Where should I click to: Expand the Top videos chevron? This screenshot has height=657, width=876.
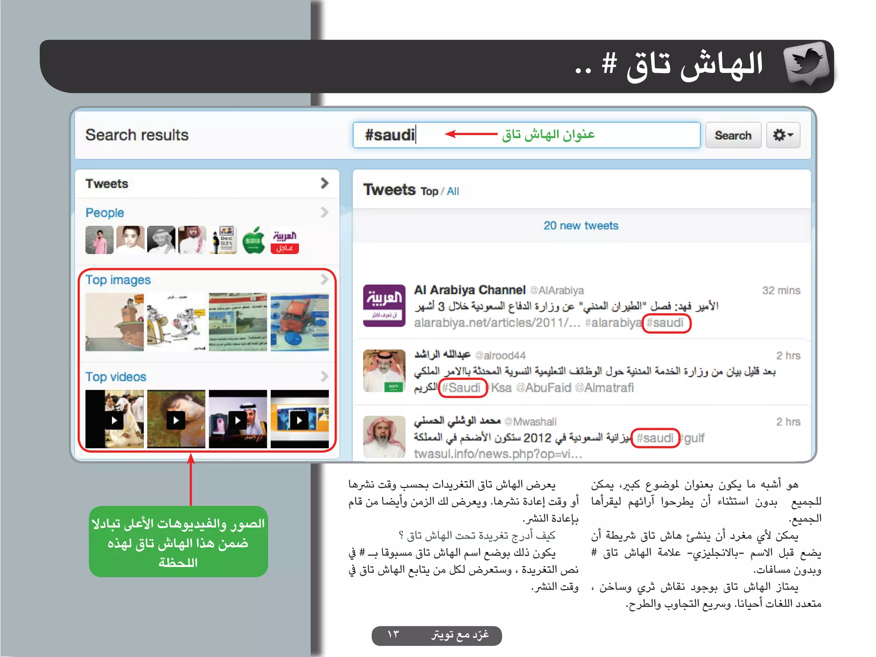(325, 376)
